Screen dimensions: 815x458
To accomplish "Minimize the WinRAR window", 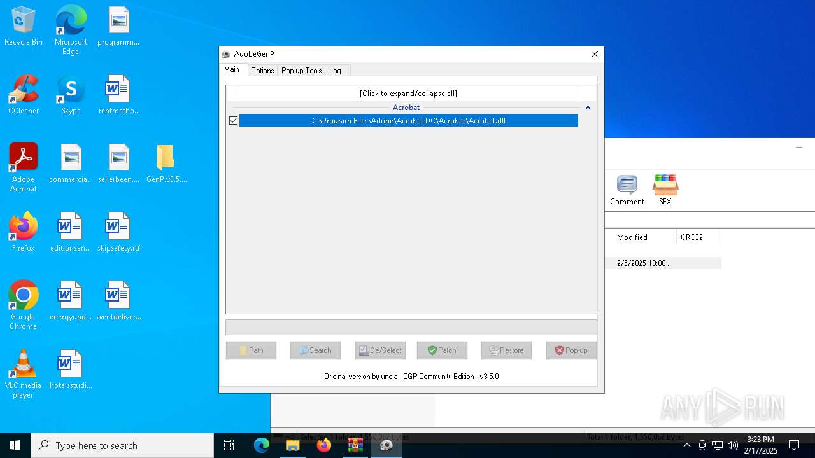I will [799, 147].
